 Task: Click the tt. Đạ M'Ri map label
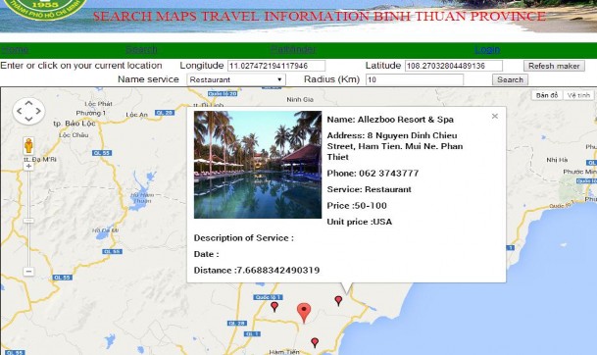pos(40,159)
